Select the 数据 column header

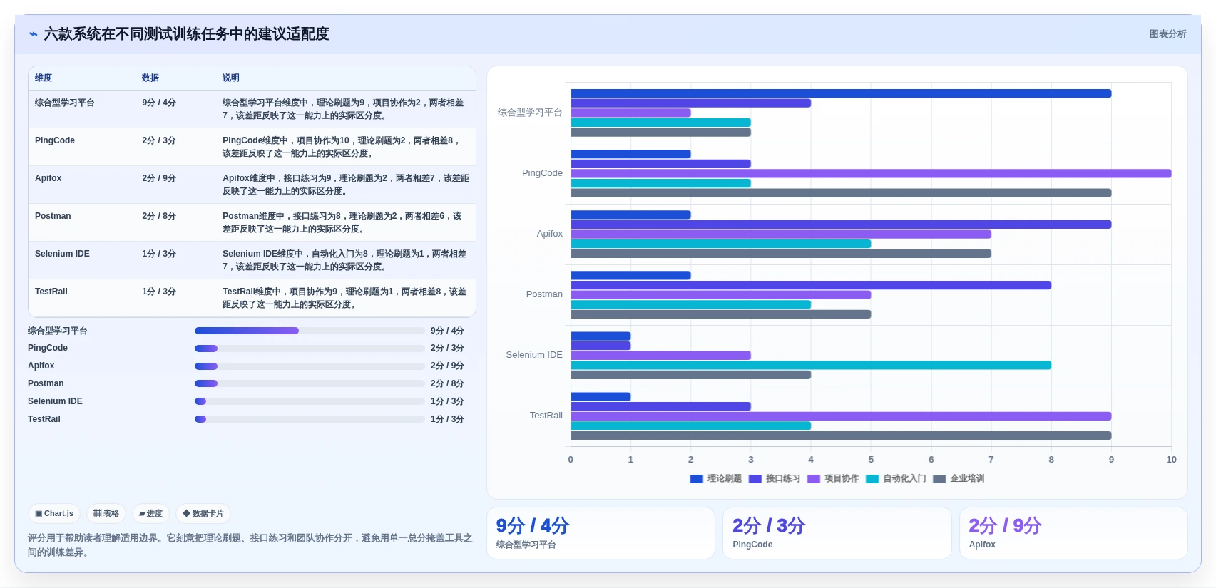(150, 78)
